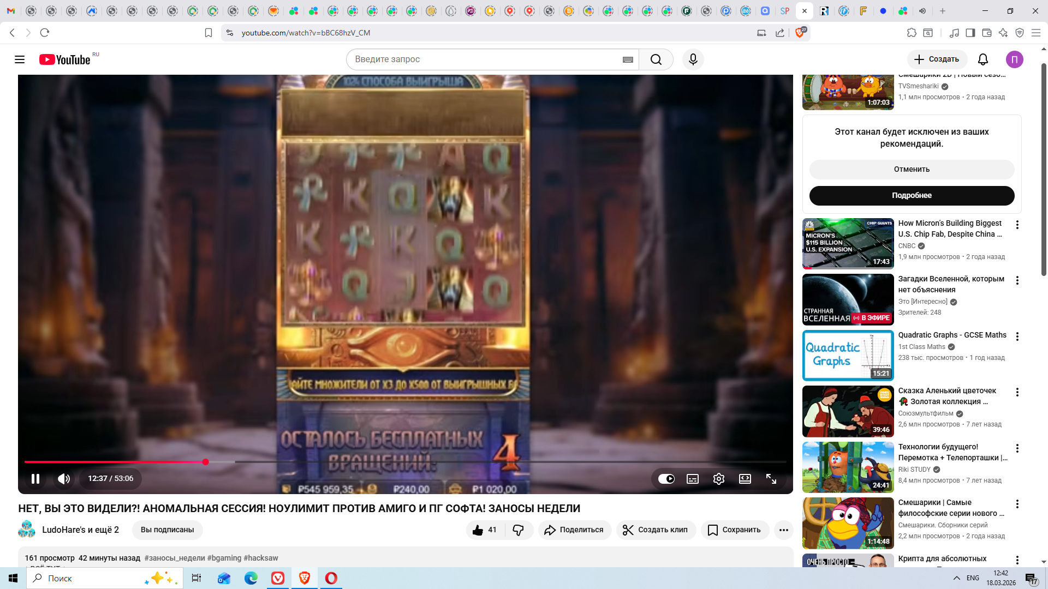
Task: Click the Поделиться share button
Action: pos(574,530)
